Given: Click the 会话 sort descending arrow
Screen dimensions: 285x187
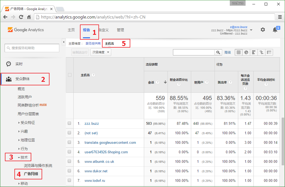Looking at the screenshot, I should click(x=165, y=82).
